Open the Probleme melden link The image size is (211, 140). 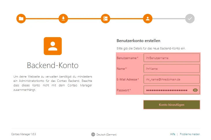190,134
